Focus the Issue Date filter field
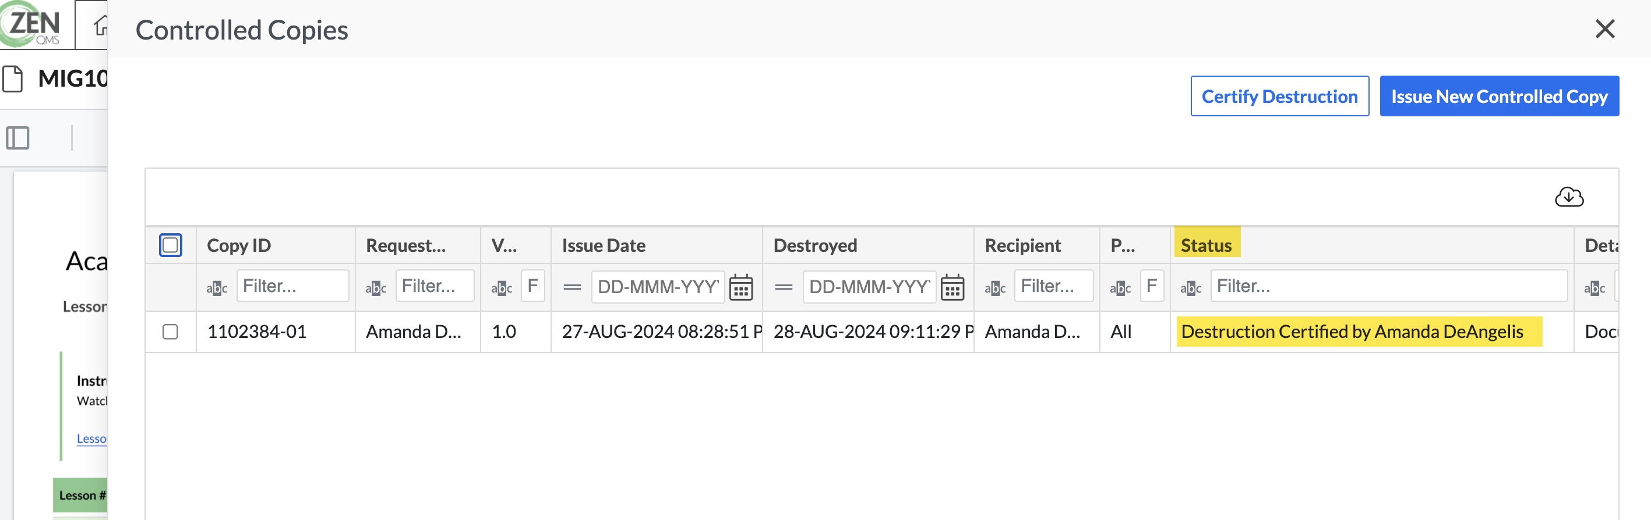The image size is (1651, 520). point(658,286)
